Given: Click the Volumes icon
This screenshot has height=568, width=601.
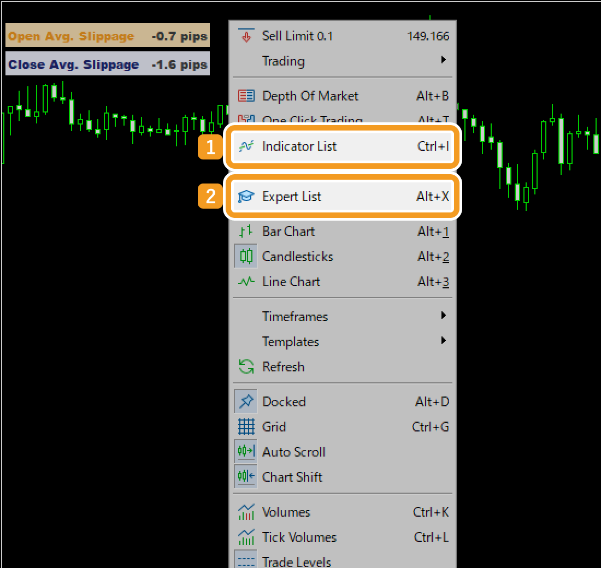Looking at the screenshot, I should coord(246,512).
